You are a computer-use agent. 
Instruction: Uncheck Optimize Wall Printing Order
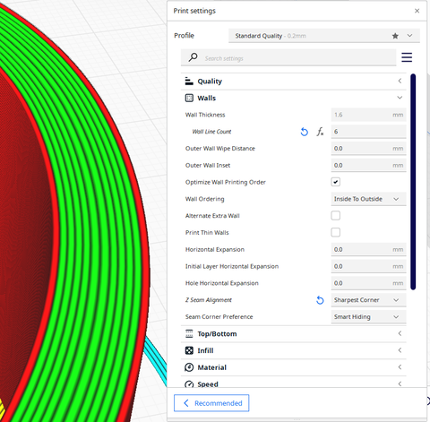tap(336, 182)
